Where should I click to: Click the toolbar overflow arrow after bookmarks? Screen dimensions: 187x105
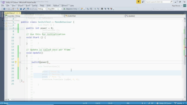point(114,9)
